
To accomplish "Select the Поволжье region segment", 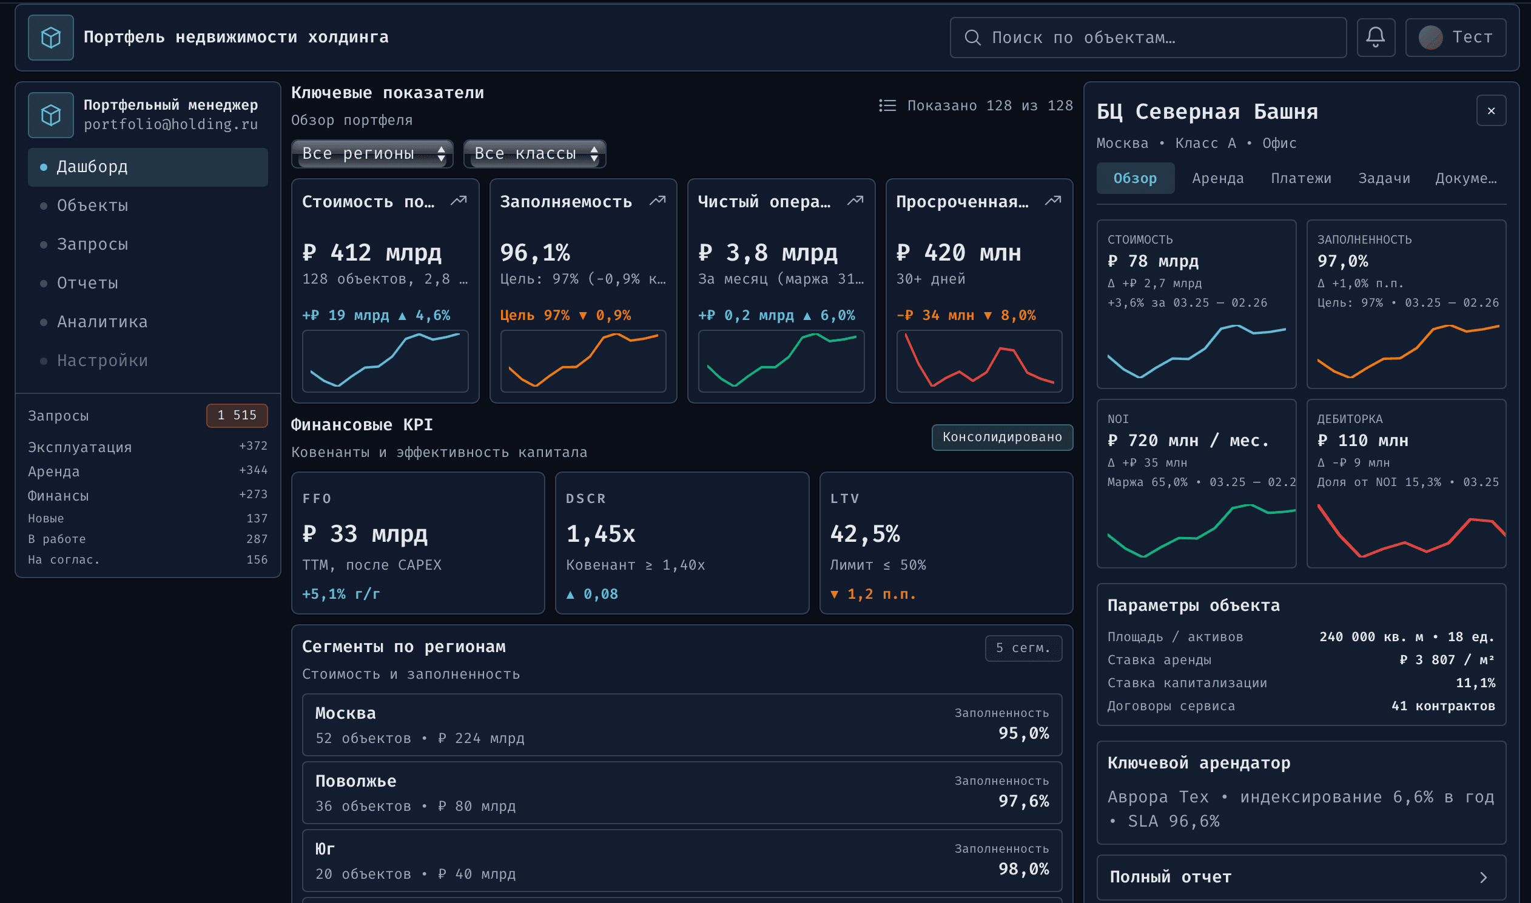I will tap(681, 793).
